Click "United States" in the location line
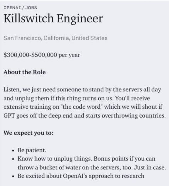The width and height of the screenshot is (169, 186). click(90, 38)
